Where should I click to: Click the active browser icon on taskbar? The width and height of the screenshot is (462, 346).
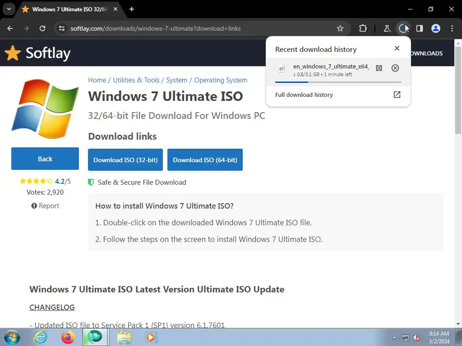click(95, 337)
